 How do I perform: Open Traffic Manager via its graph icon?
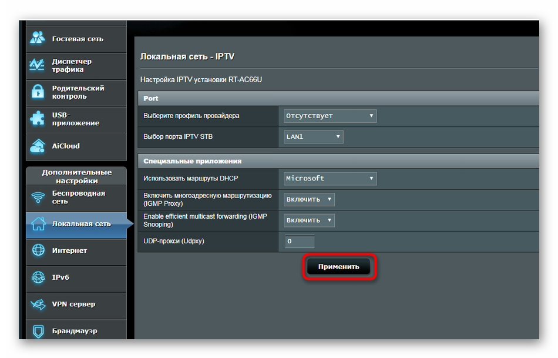pos(38,65)
